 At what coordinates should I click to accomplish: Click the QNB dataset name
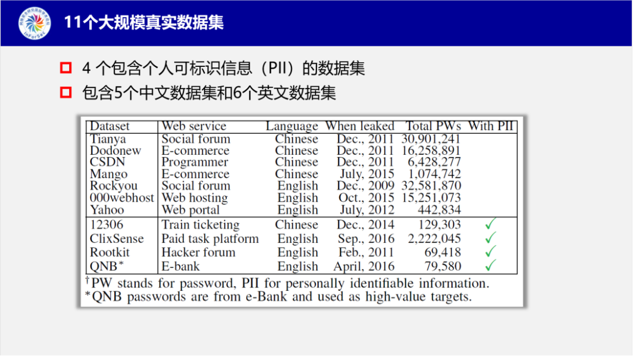coord(107,266)
